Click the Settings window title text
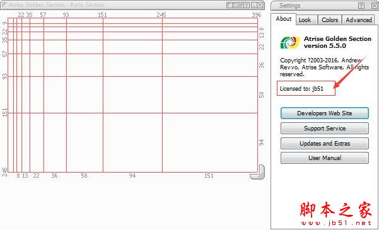 (x=290, y=5)
